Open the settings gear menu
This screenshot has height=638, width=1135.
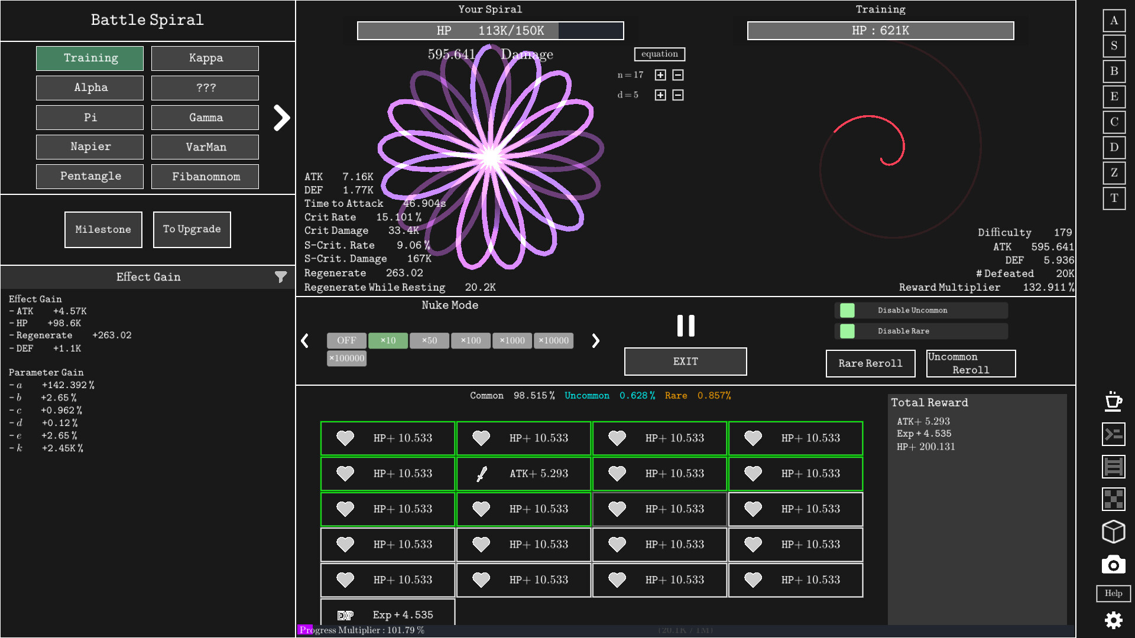click(1114, 620)
